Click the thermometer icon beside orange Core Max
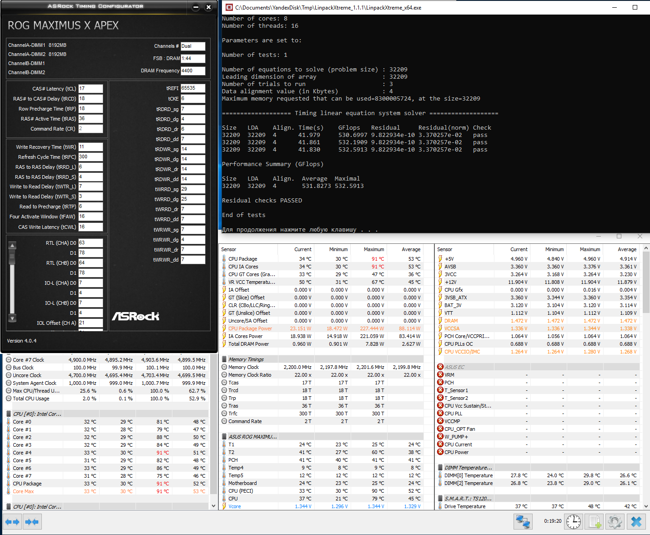650x535 pixels. 8,491
